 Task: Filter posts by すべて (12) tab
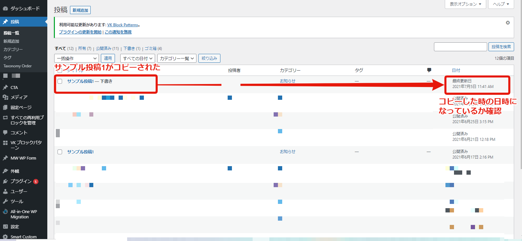click(x=64, y=48)
